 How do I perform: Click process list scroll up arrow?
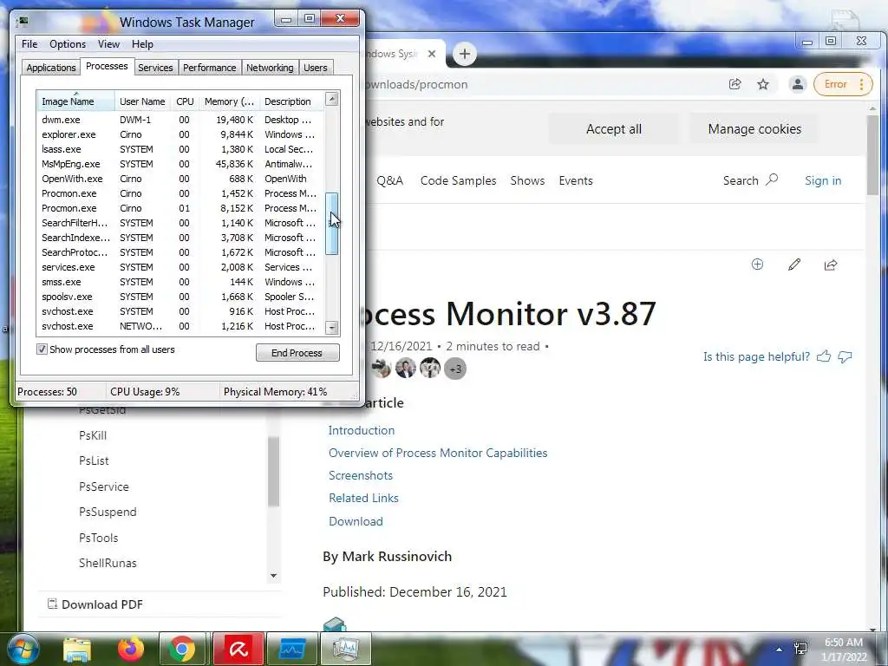(332, 99)
